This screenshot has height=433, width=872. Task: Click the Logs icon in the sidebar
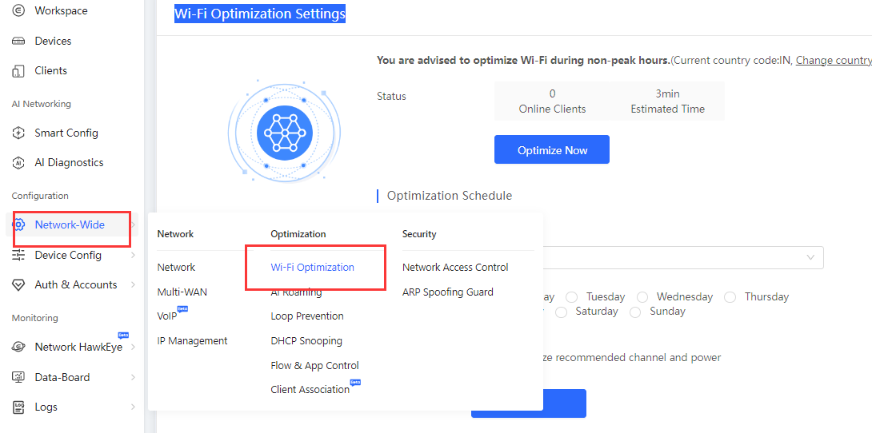[x=18, y=407]
